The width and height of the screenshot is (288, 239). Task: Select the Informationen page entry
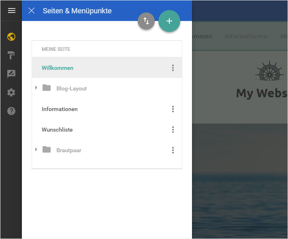(x=107, y=109)
